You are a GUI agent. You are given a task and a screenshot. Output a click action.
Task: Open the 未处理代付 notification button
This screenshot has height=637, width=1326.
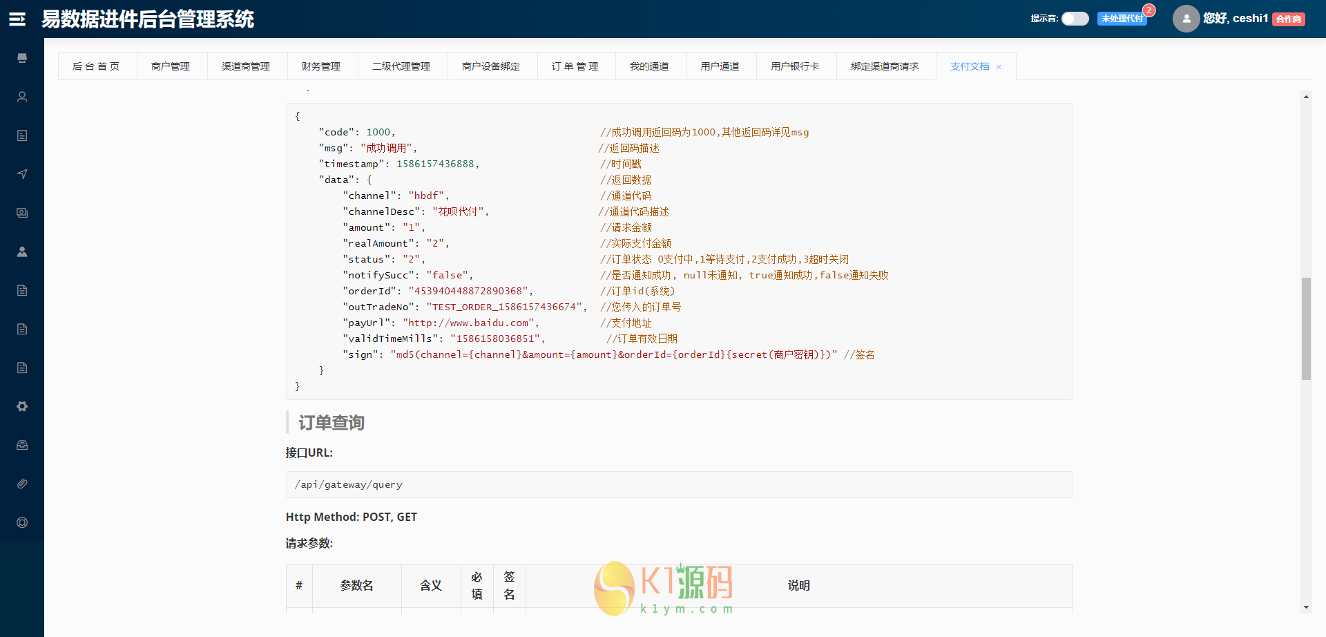pos(1122,19)
